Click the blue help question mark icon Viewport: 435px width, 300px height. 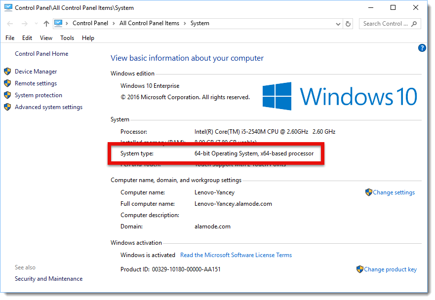click(x=422, y=48)
